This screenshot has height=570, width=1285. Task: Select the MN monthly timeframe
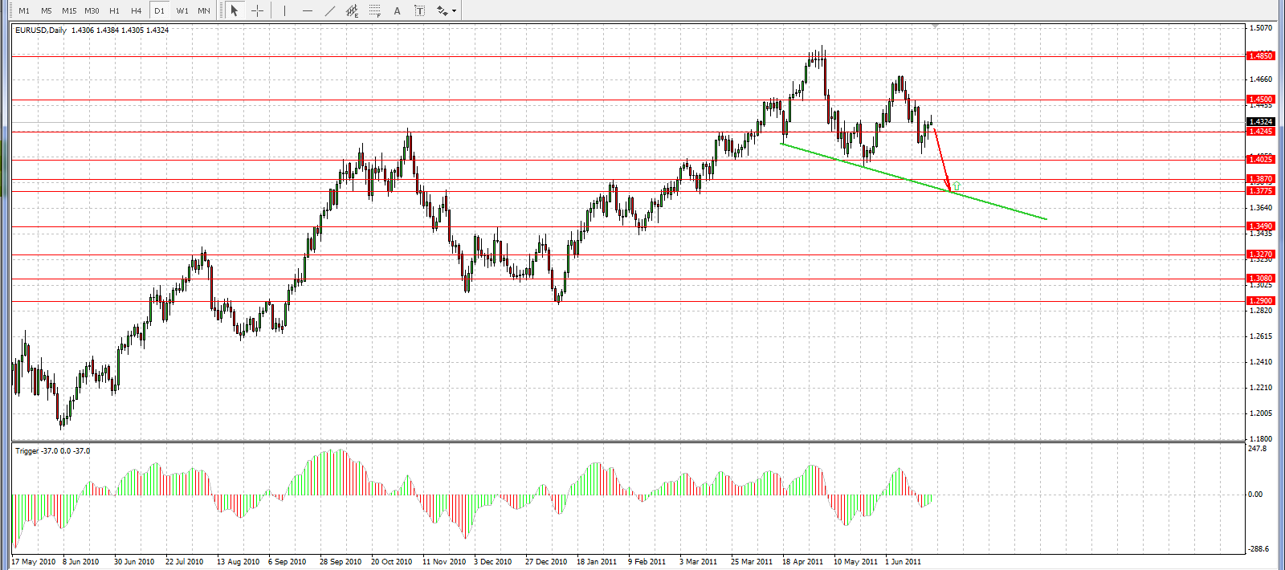pyautogui.click(x=204, y=10)
